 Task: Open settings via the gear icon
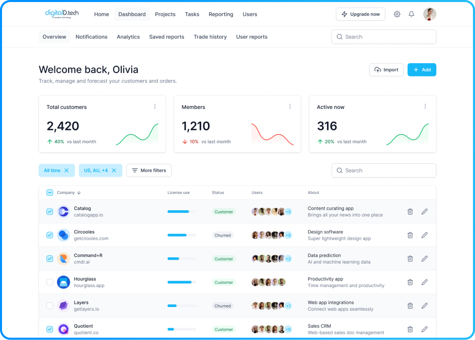pos(397,14)
